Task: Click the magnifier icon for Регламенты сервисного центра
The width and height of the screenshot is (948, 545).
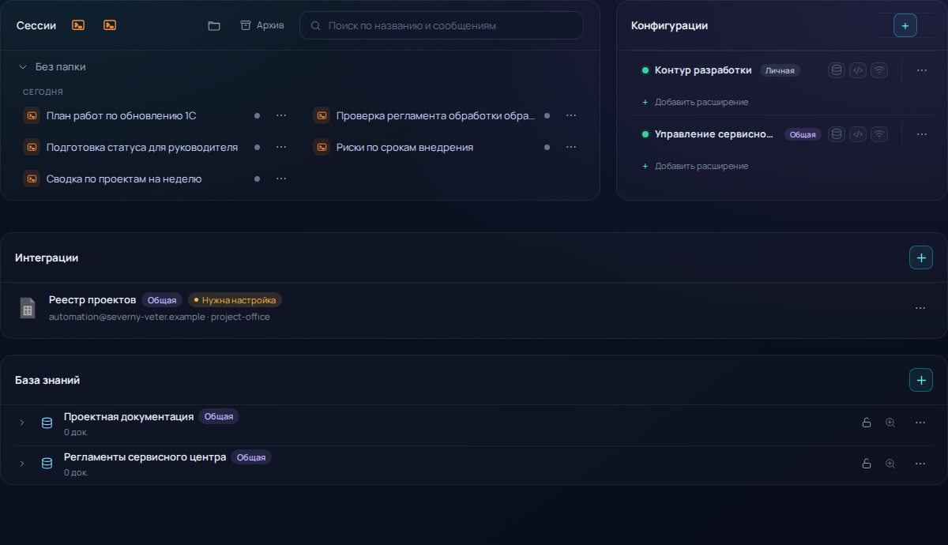Action: [x=890, y=464]
